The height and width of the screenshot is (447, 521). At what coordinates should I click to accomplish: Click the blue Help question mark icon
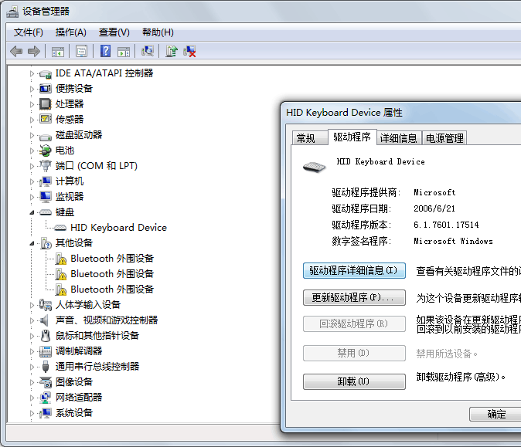click(x=105, y=51)
